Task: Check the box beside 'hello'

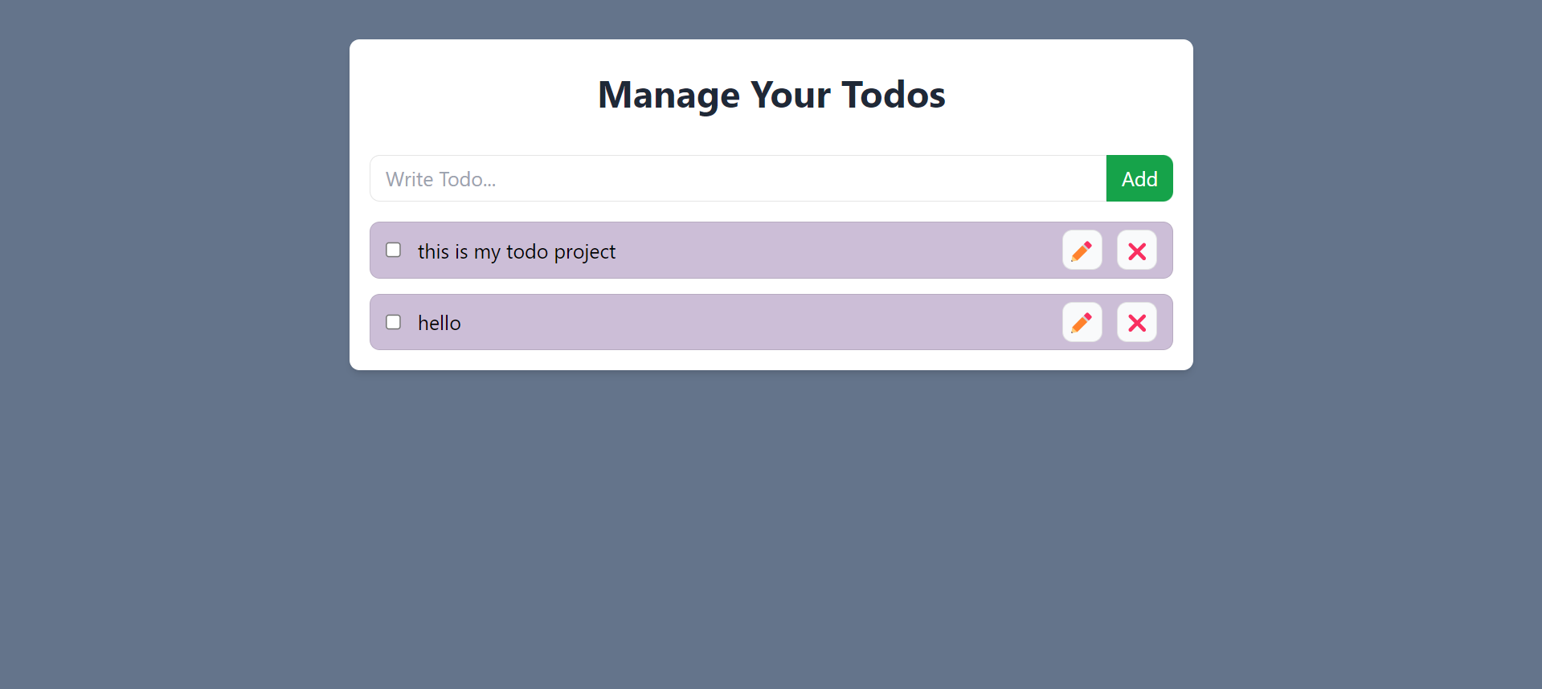Action: tap(393, 322)
